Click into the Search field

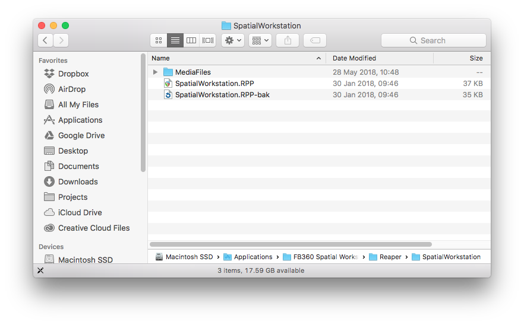(434, 40)
